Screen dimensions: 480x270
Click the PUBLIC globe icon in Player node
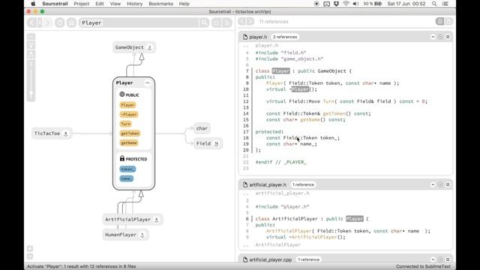122,94
